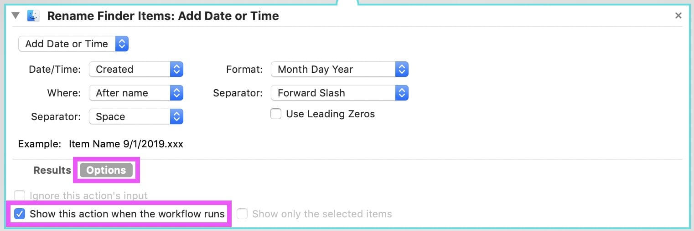The height and width of the screenshot is (231, 694).
Task: Toggle Show only the selected items checkbox
Action: click(x=242, y=214)
